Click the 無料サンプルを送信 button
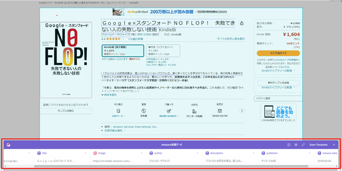 pyautogui.click(x=278, y=83)
